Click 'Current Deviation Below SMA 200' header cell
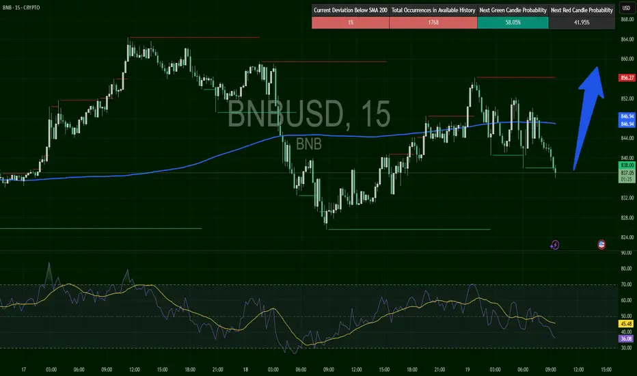This screenshot has width=637, height=376. click(x=350, y=10)
